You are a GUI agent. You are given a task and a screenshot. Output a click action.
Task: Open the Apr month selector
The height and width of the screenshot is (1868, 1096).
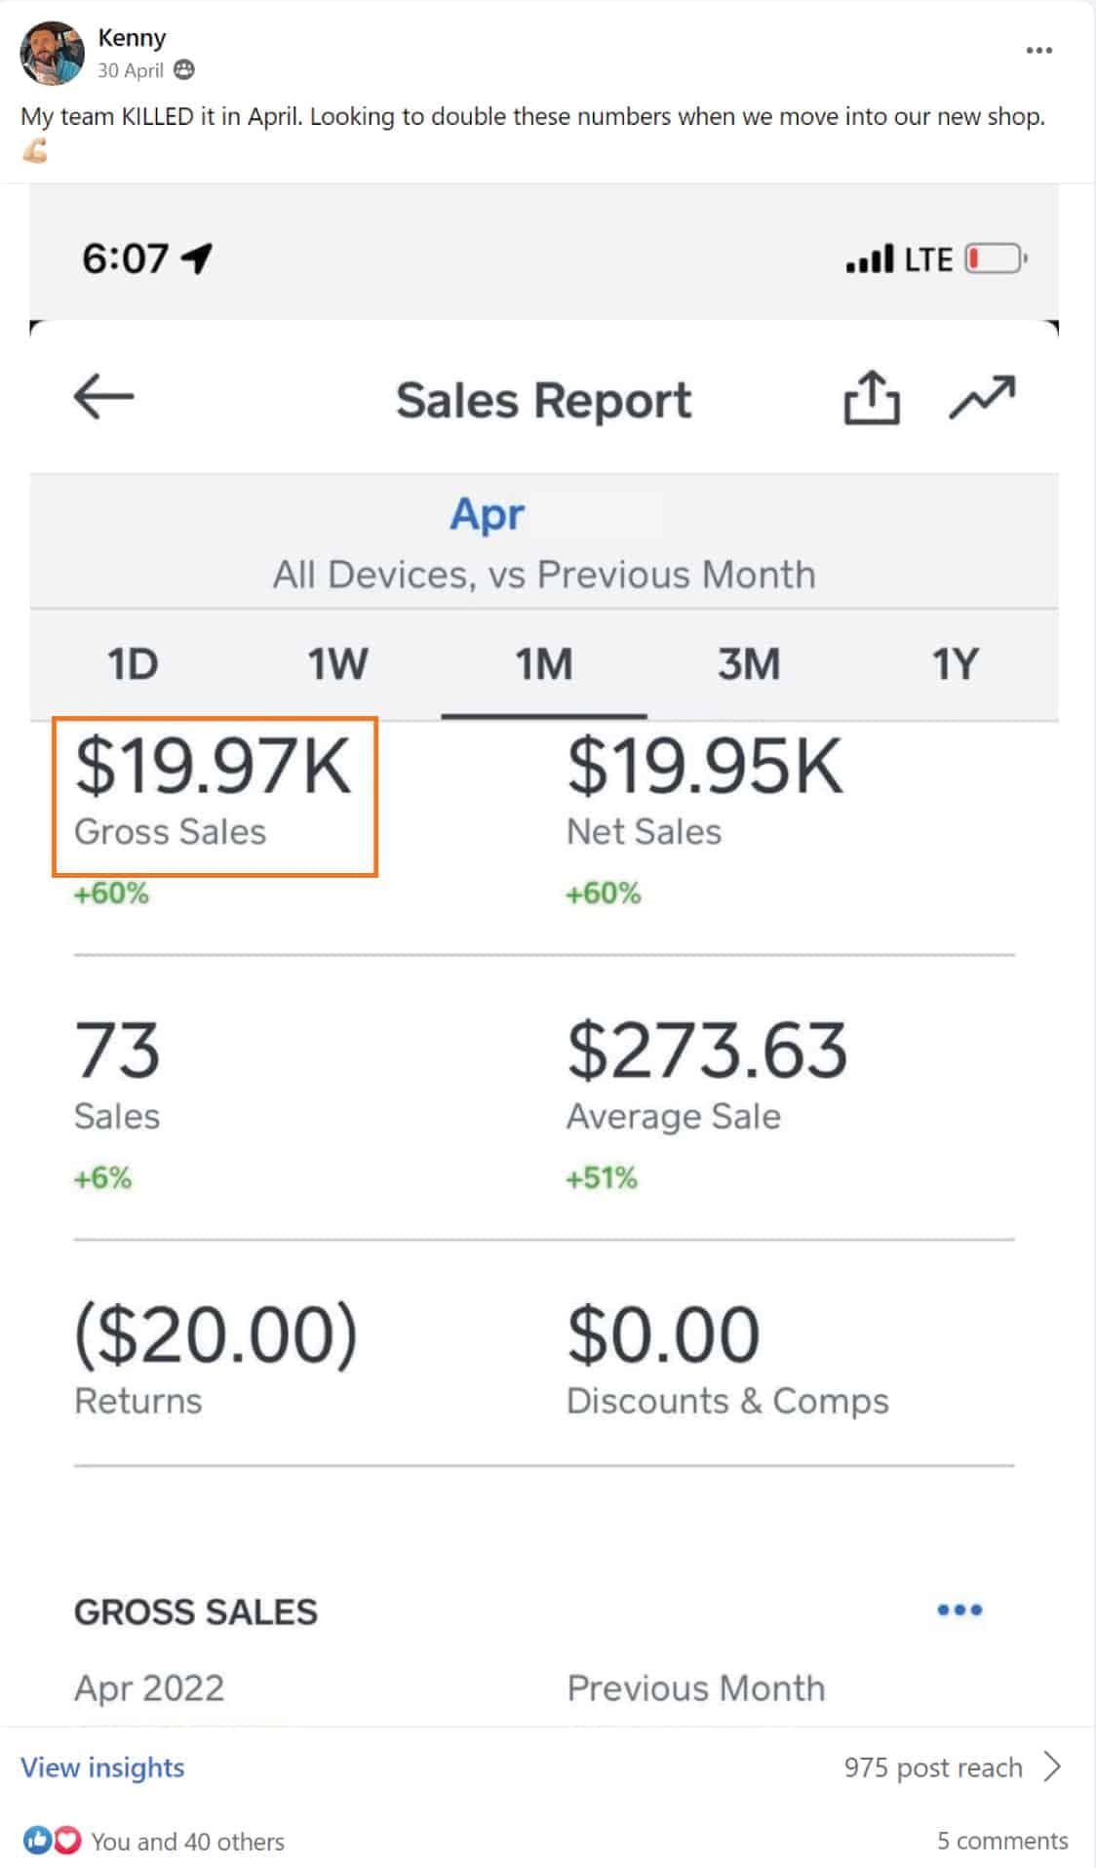pyautogui.click(x=487, y=514)
